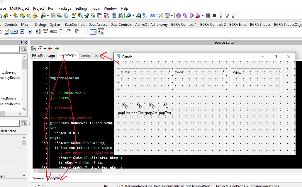The width and height of the screenshot is (302, 187).
Task: Open the Package menu
Action: click(x=65, y=8)
